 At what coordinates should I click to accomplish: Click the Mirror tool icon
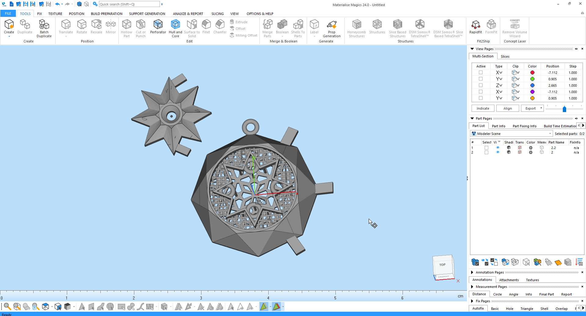pyautogui.click(x=110, y=24)
